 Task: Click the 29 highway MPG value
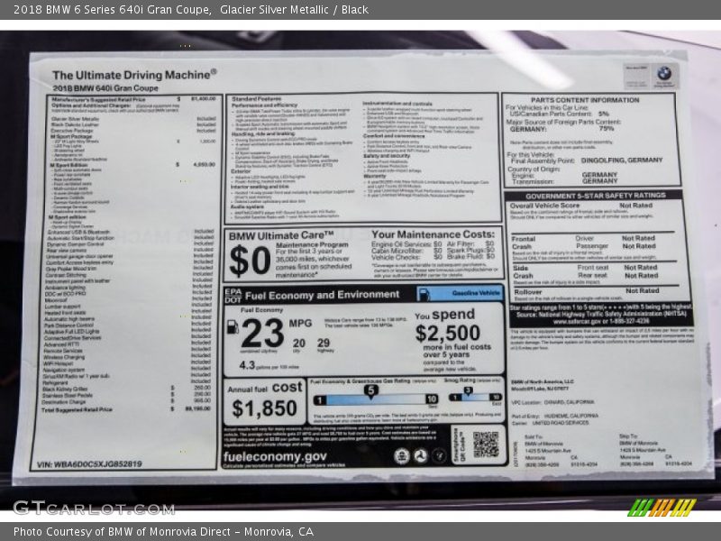(x=324, y=343)
